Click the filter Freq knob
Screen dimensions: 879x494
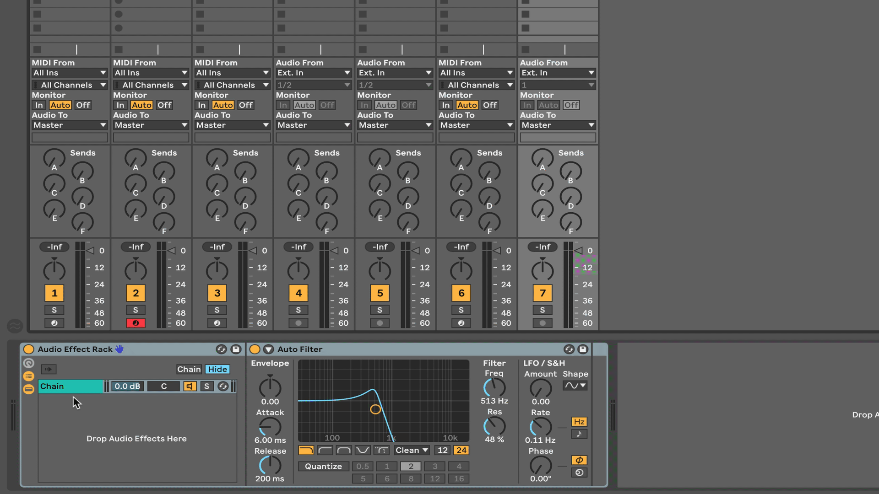(494, 387)
